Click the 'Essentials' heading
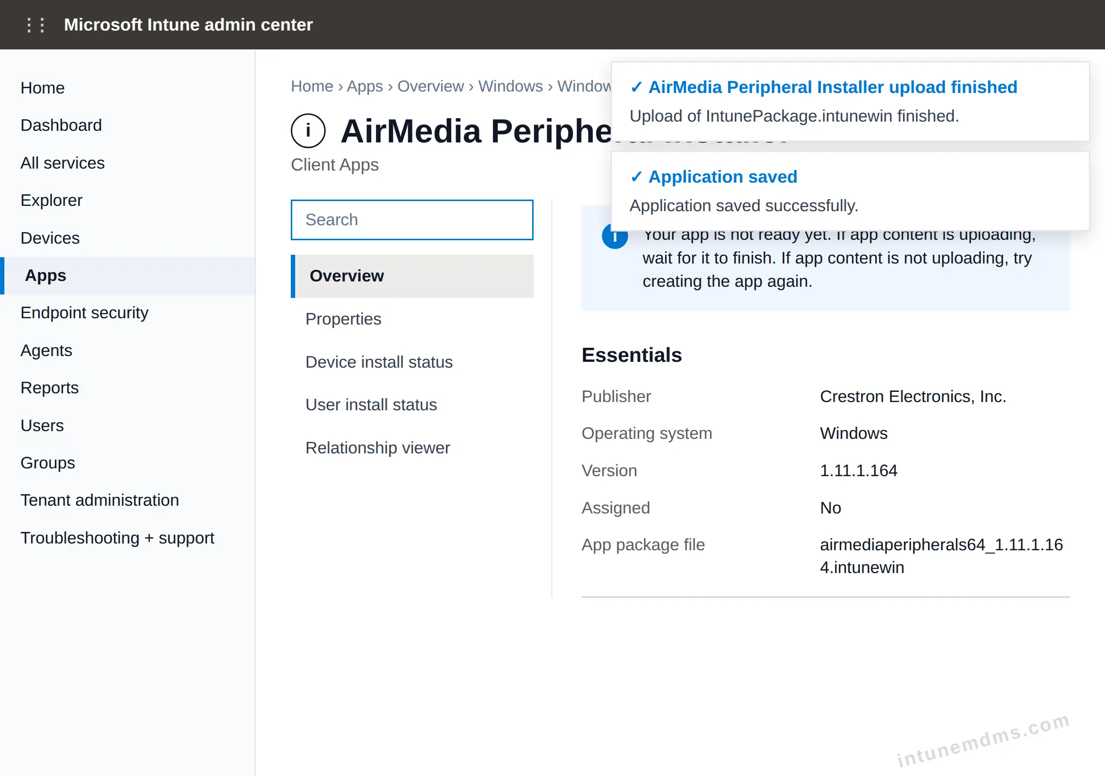The image size is (1105, 776). 631,355
